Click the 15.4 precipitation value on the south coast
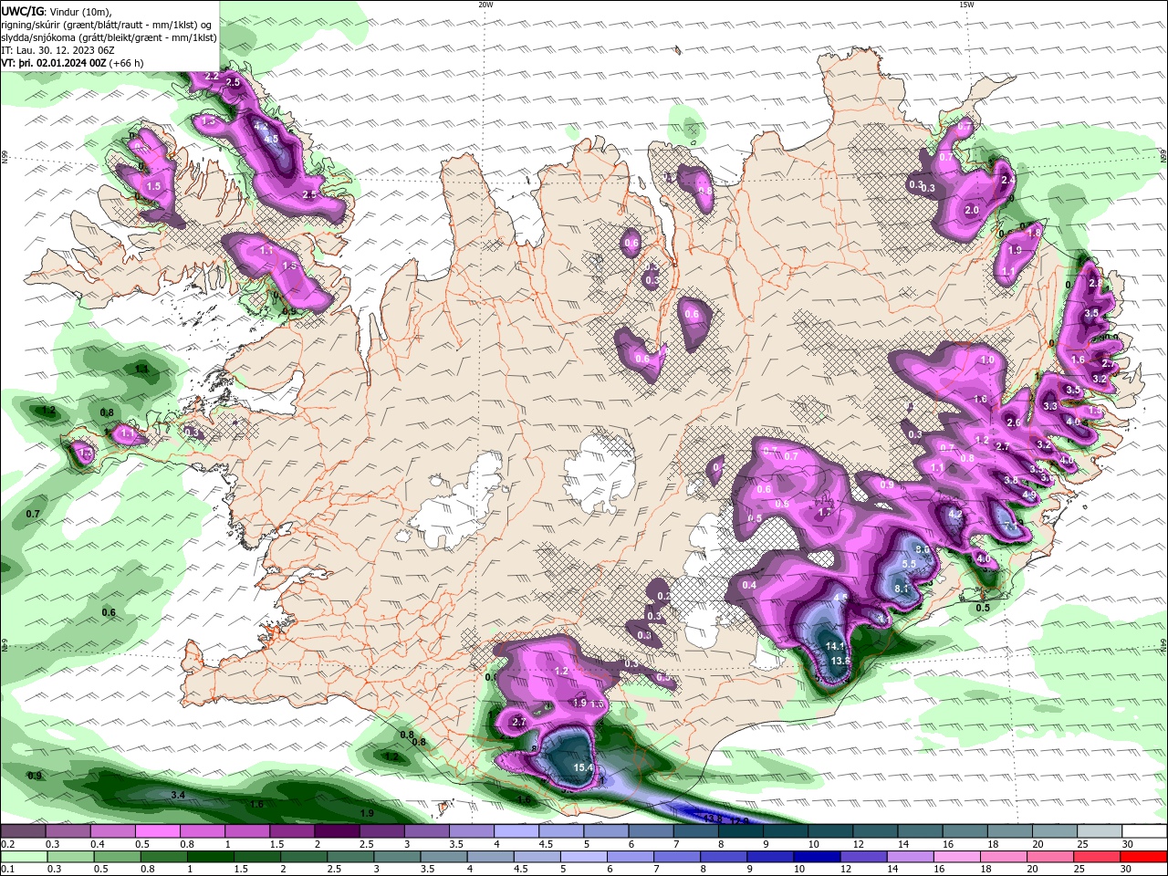 pos(583,768)
